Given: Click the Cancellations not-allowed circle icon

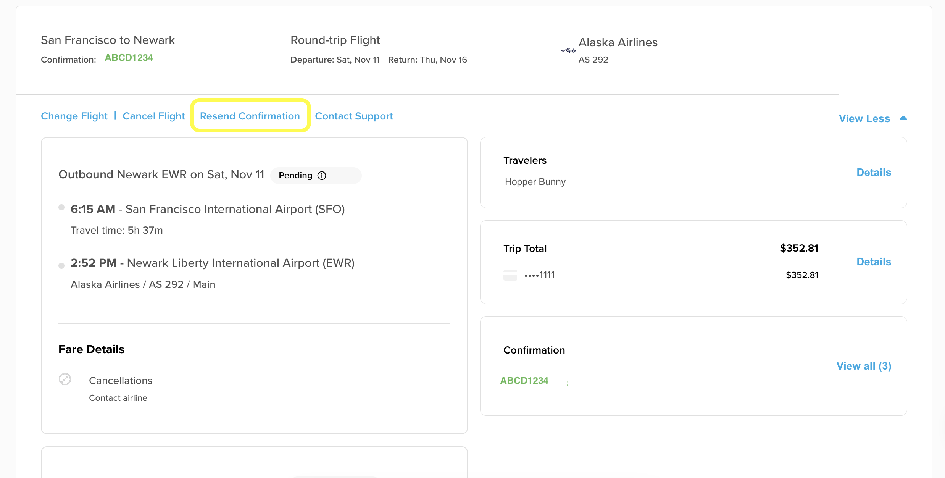Looking at the screenshot, I should click(x=65, y=379).
